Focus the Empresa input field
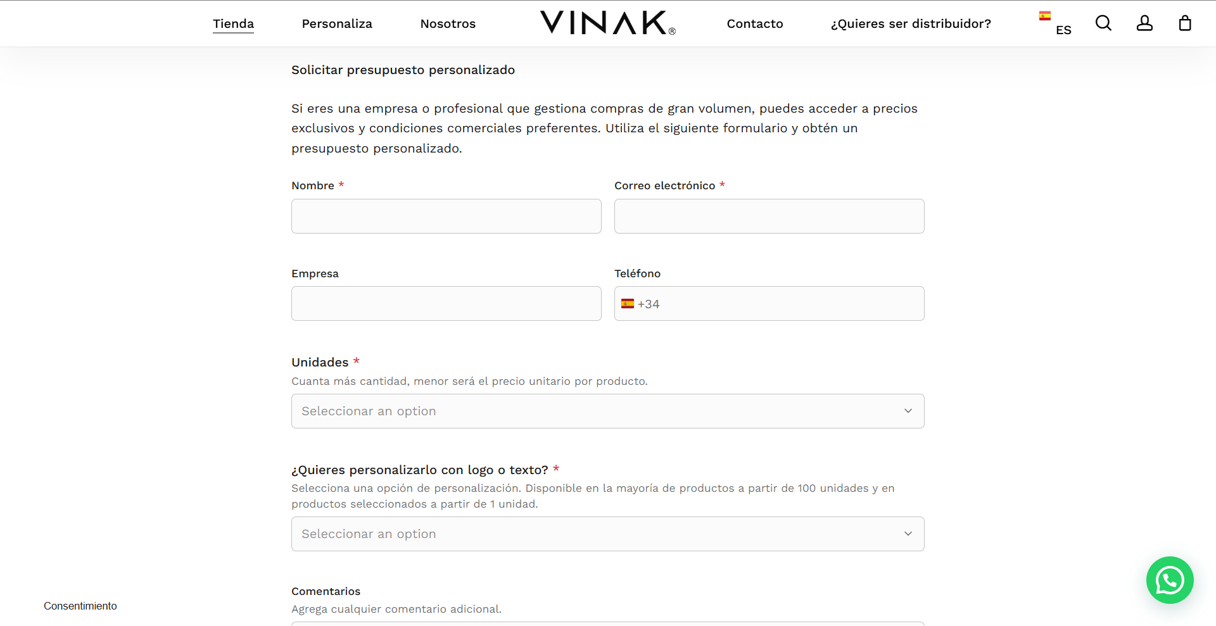 pos(446,304)
